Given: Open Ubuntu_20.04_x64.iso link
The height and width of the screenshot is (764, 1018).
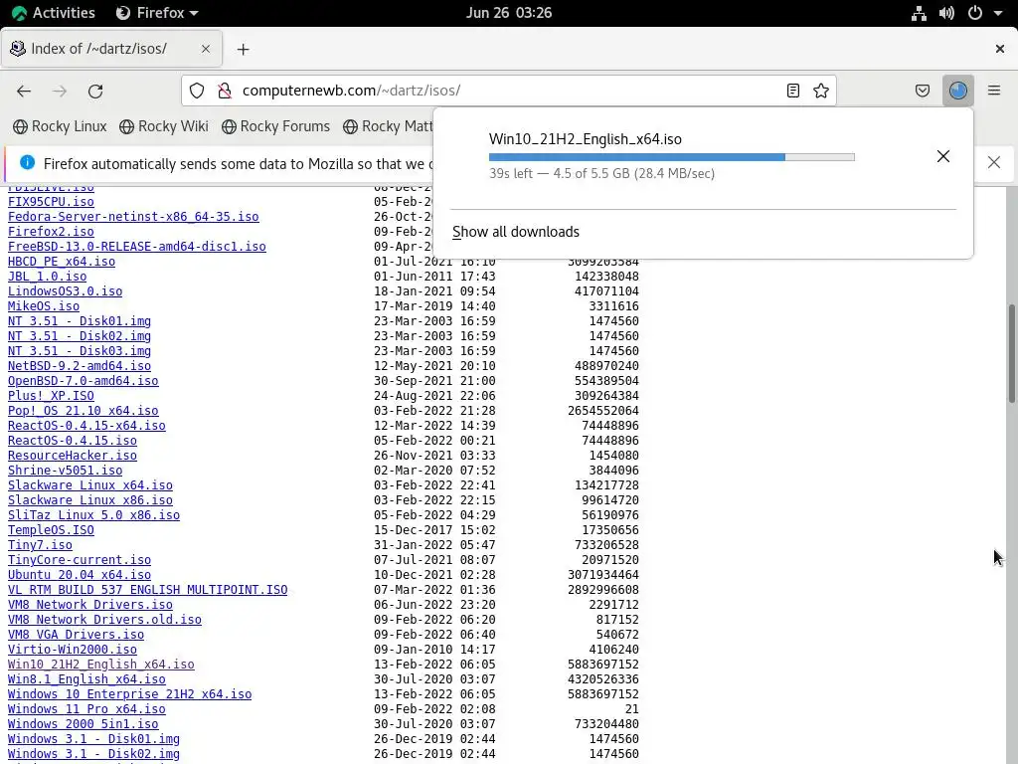Looking at the screenshot, I should pos(80,576).
